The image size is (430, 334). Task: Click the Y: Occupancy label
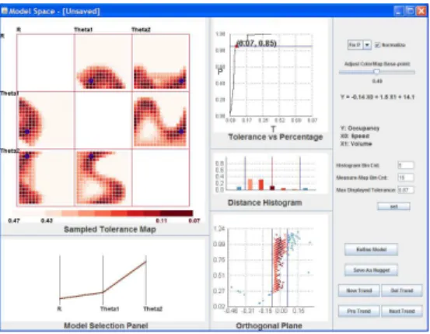(x=360, y=128)
